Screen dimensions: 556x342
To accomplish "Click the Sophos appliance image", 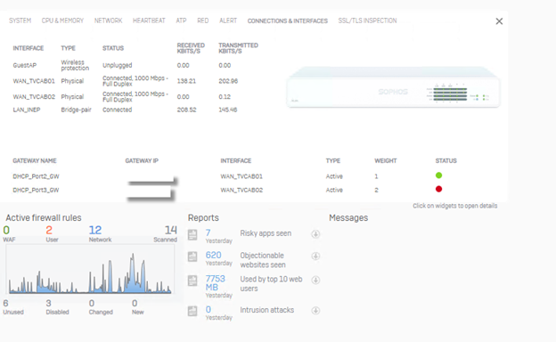I will coord(393,87).
